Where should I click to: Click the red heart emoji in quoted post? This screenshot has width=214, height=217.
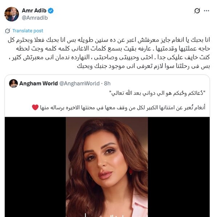pyautogui.click(x=35, y=107)
